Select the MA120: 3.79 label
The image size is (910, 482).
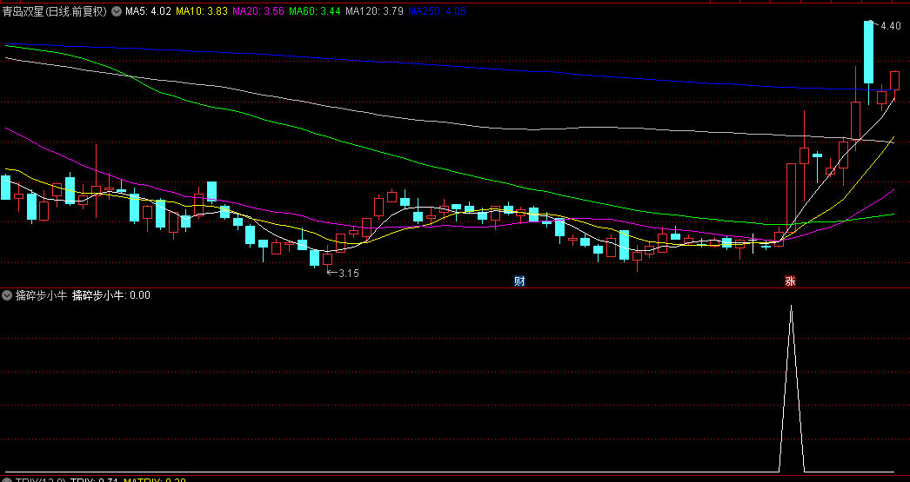click(x=374, y=11)
